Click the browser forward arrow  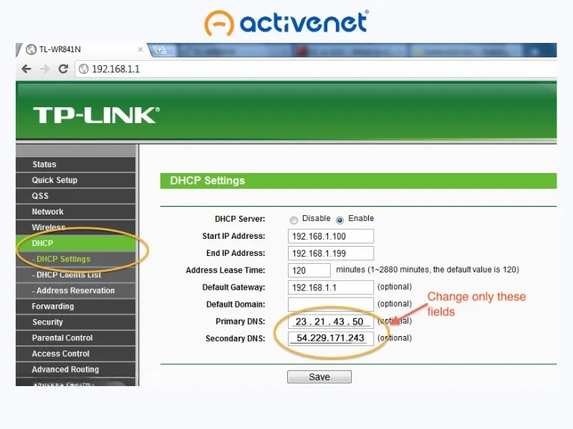click(44, 69)
